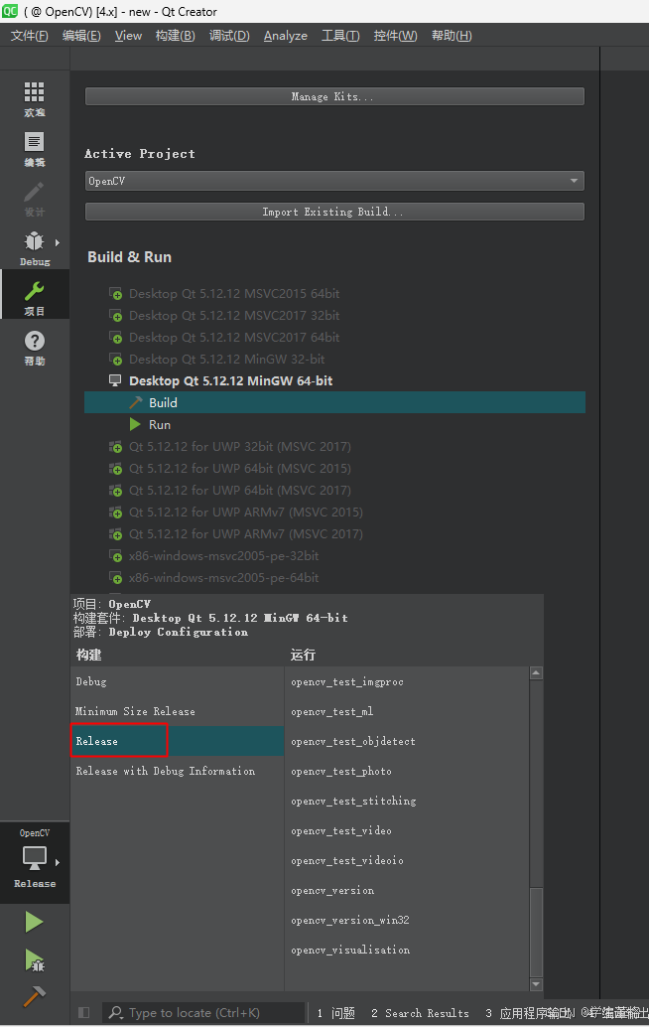Build the project with the hammer icon
This screenshot has height=1027, width=649.
click(34, 996)
